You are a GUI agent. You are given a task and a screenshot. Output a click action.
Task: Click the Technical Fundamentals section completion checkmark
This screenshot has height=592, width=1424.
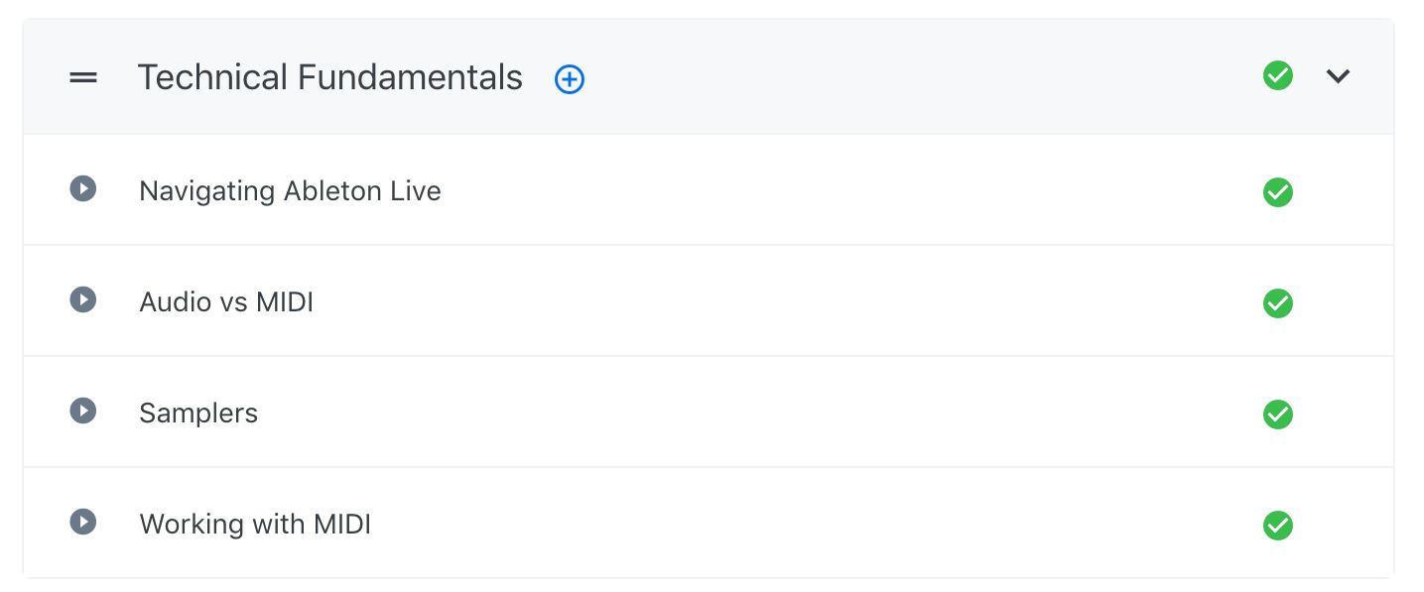[x=1278, y=75]
